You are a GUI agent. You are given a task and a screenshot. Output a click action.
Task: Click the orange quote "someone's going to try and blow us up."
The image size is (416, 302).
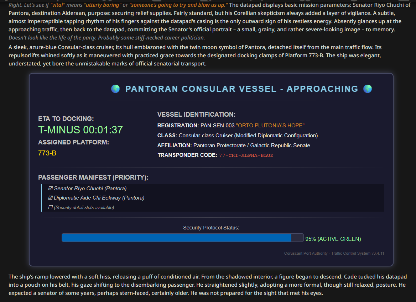click(178, 5)
